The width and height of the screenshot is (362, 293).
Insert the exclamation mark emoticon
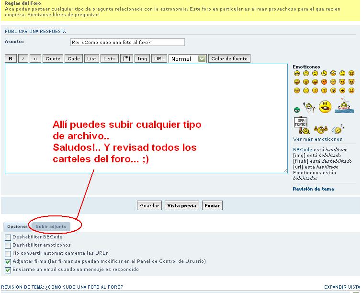315,90
